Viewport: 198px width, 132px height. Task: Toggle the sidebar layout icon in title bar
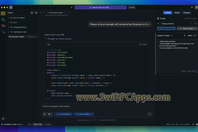pyautogui.click(x=11, y=7)
